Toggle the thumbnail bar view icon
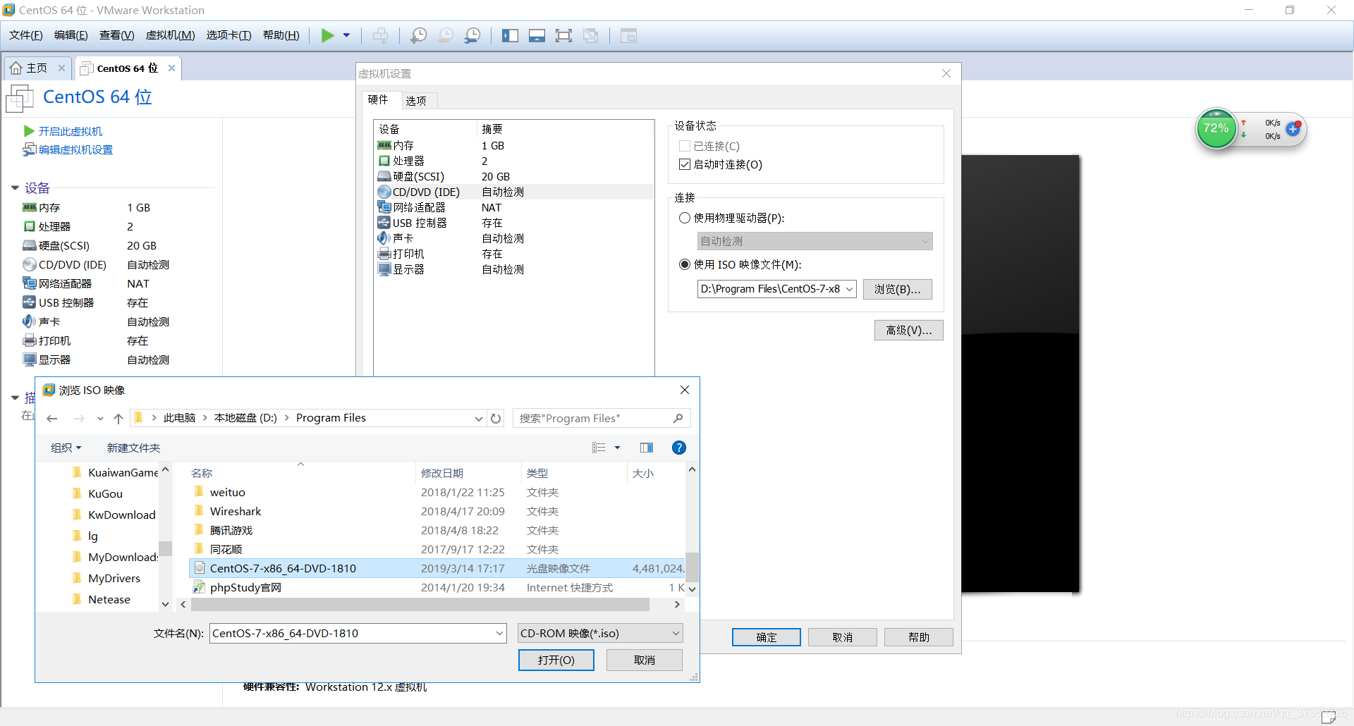This screenshot has width=1354, height=726. pos(537,35)
